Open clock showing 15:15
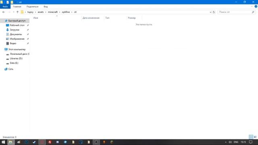This screenshot has width=258, height=145. (x=243, y=142)
